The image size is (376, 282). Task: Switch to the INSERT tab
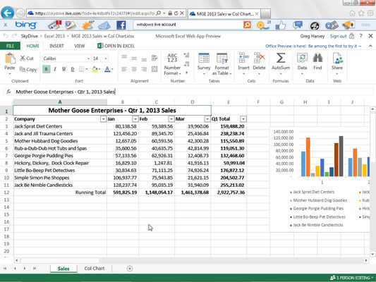[x=56, y=46]
